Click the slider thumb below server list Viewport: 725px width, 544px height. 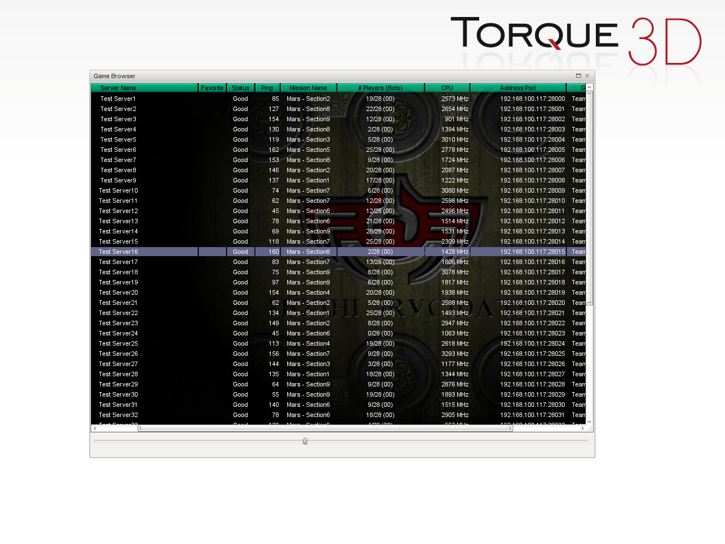click(x=305, y=441)
